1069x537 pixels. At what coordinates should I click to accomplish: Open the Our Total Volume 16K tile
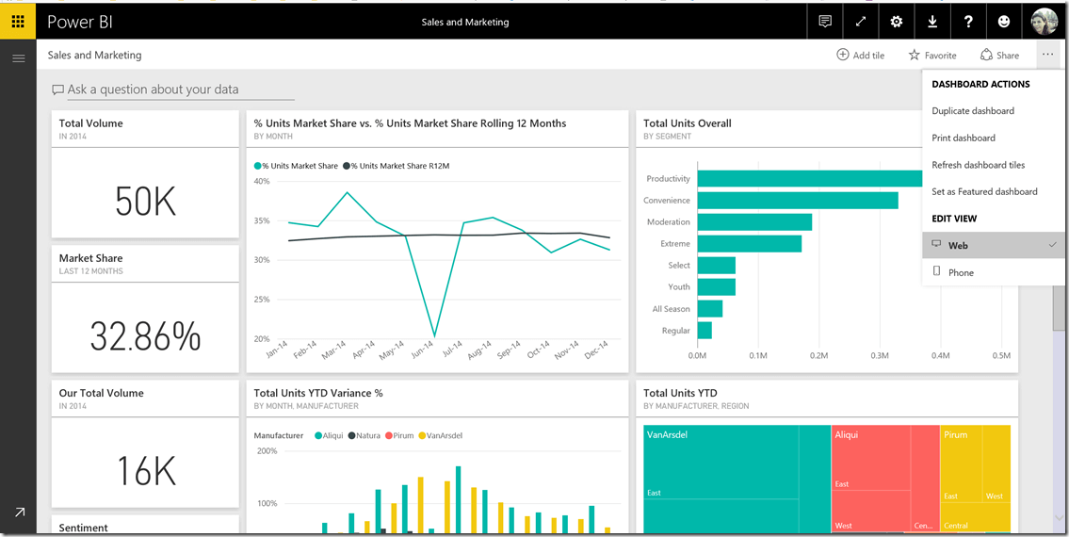click(x=145, y=444)
